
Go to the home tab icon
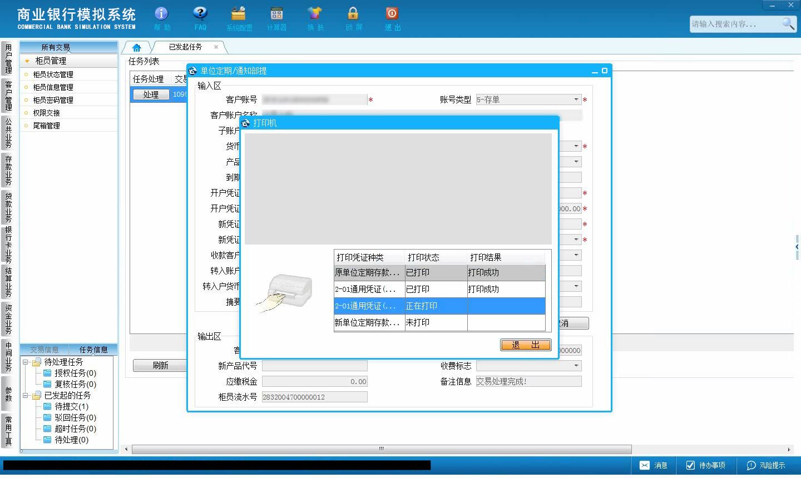pyautogui.click(x=136, y=47)
